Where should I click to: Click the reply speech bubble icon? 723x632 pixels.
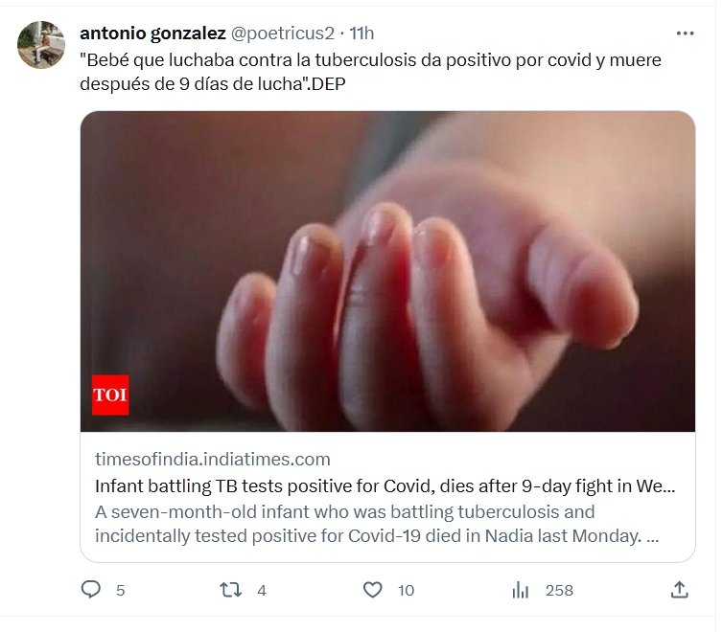91,590
